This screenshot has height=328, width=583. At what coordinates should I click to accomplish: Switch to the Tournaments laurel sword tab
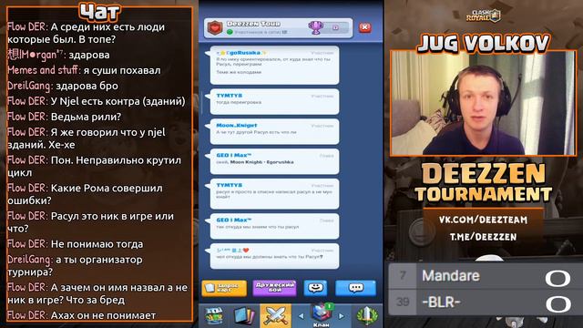(367, 316)
